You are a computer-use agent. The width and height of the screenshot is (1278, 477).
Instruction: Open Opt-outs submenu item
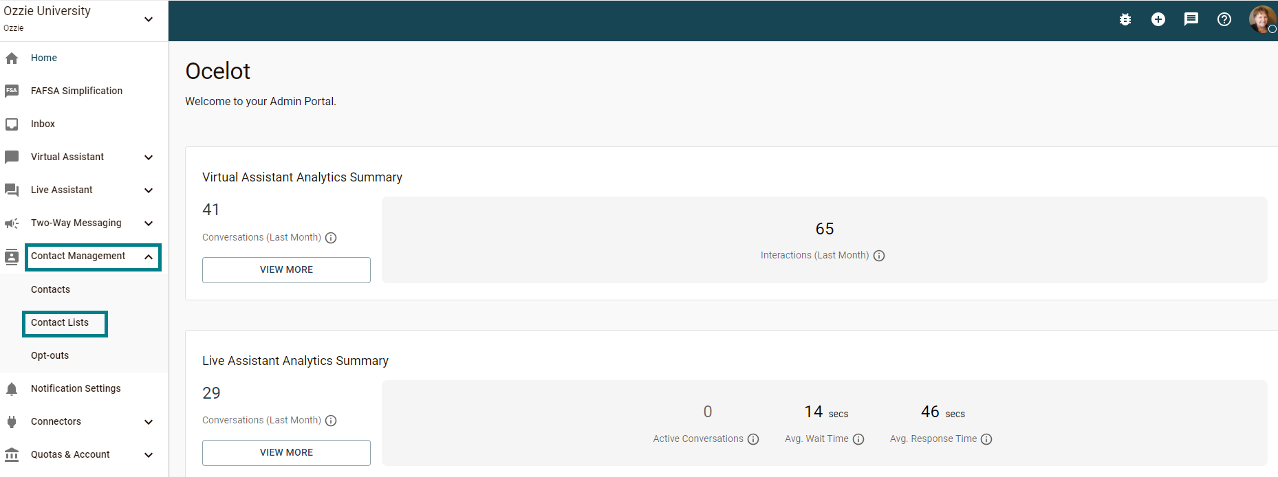[x=50, y=355]
